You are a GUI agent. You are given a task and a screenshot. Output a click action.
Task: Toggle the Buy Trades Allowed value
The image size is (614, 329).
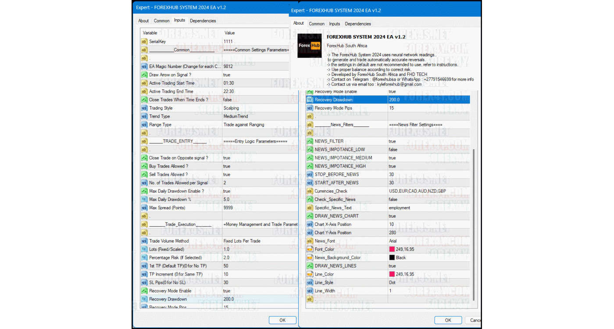(227, 166)
